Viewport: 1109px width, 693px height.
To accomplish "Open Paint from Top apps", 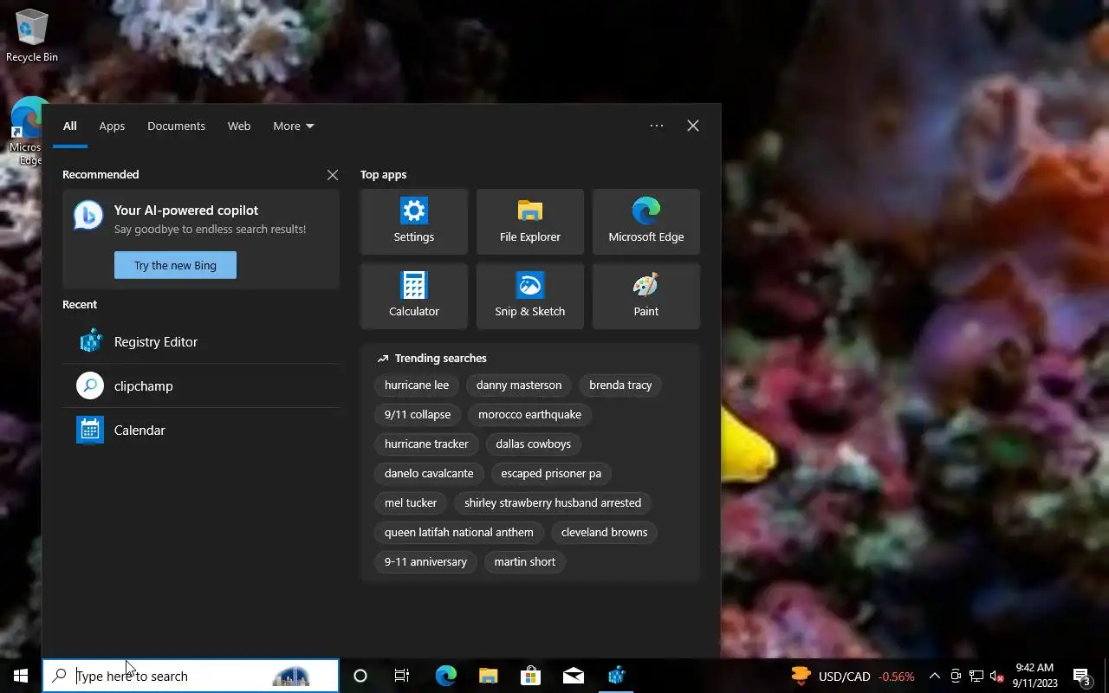I will point(646,296).
